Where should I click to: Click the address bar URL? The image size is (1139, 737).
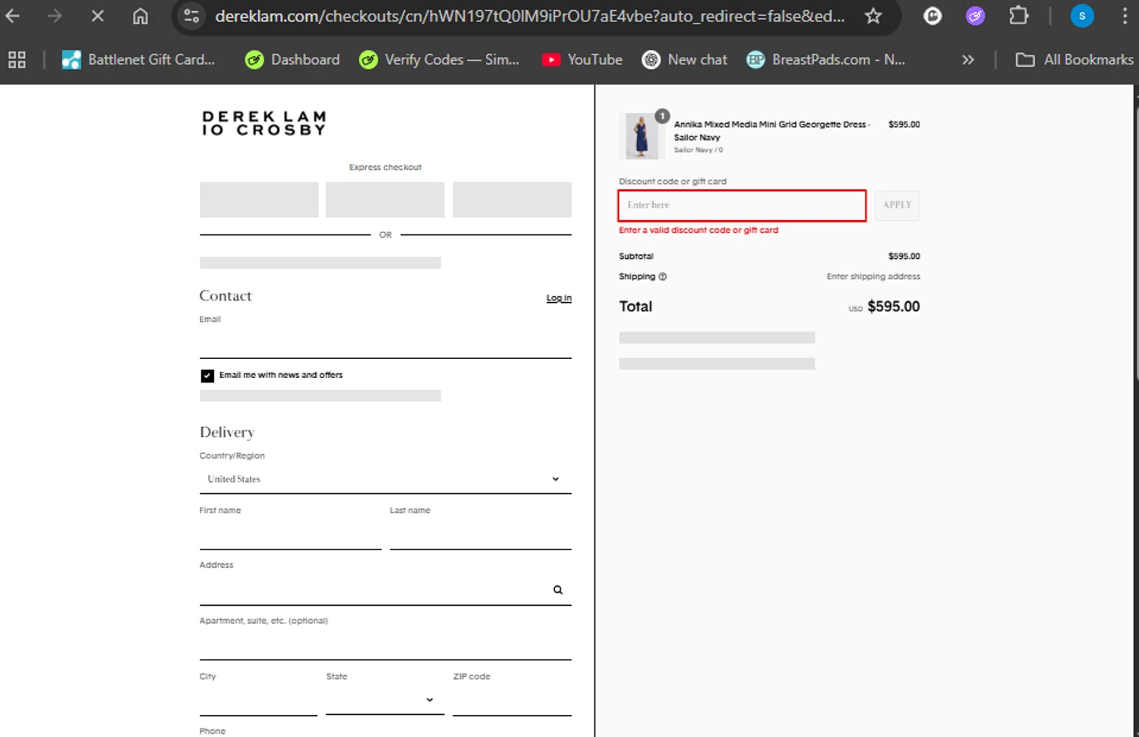coord(529,16)
